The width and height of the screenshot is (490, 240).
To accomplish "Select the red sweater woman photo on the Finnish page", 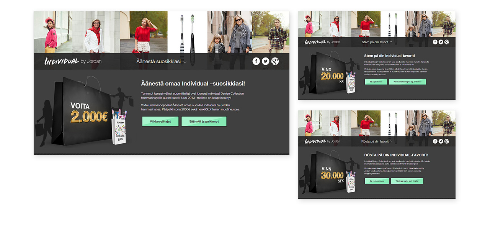I will [x=144, y=32].
